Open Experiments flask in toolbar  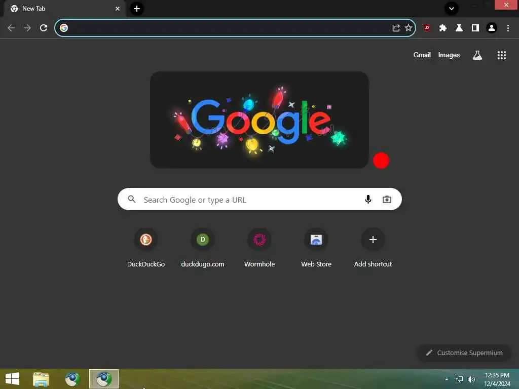click(x=459, y=28)
